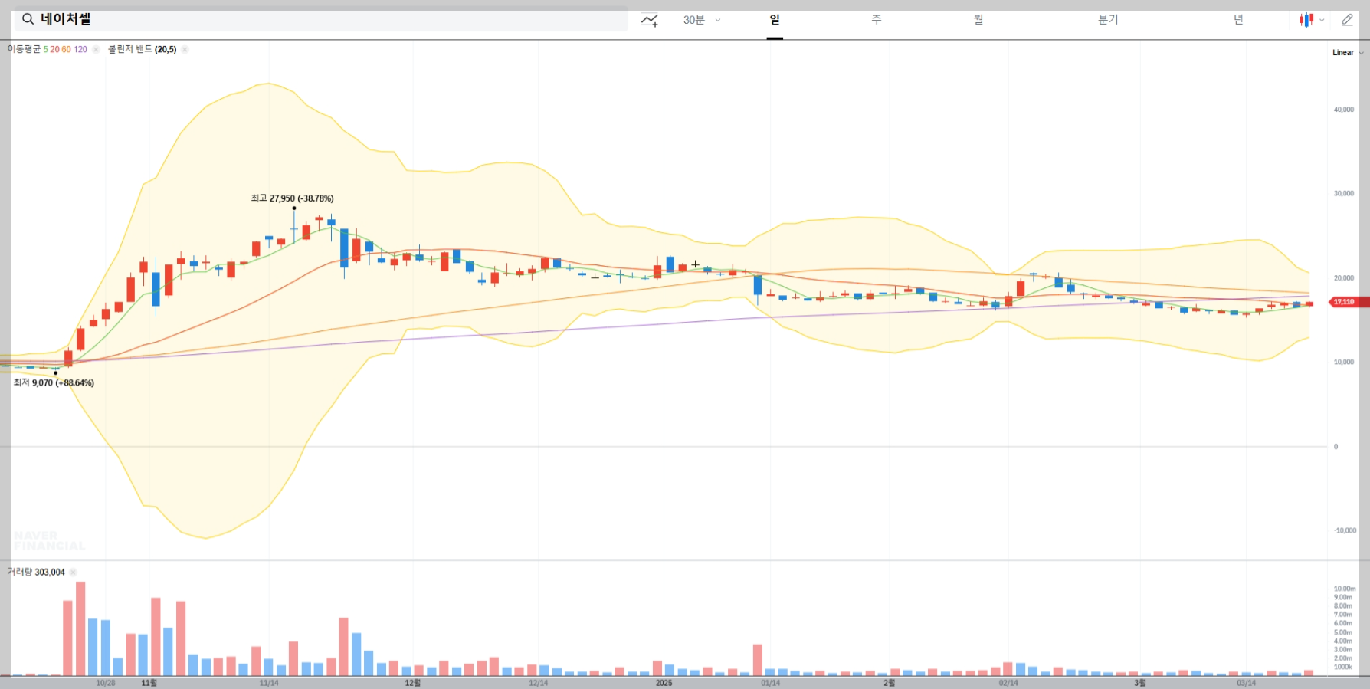Click the 10.00m volume axis label

point(1345,589)
